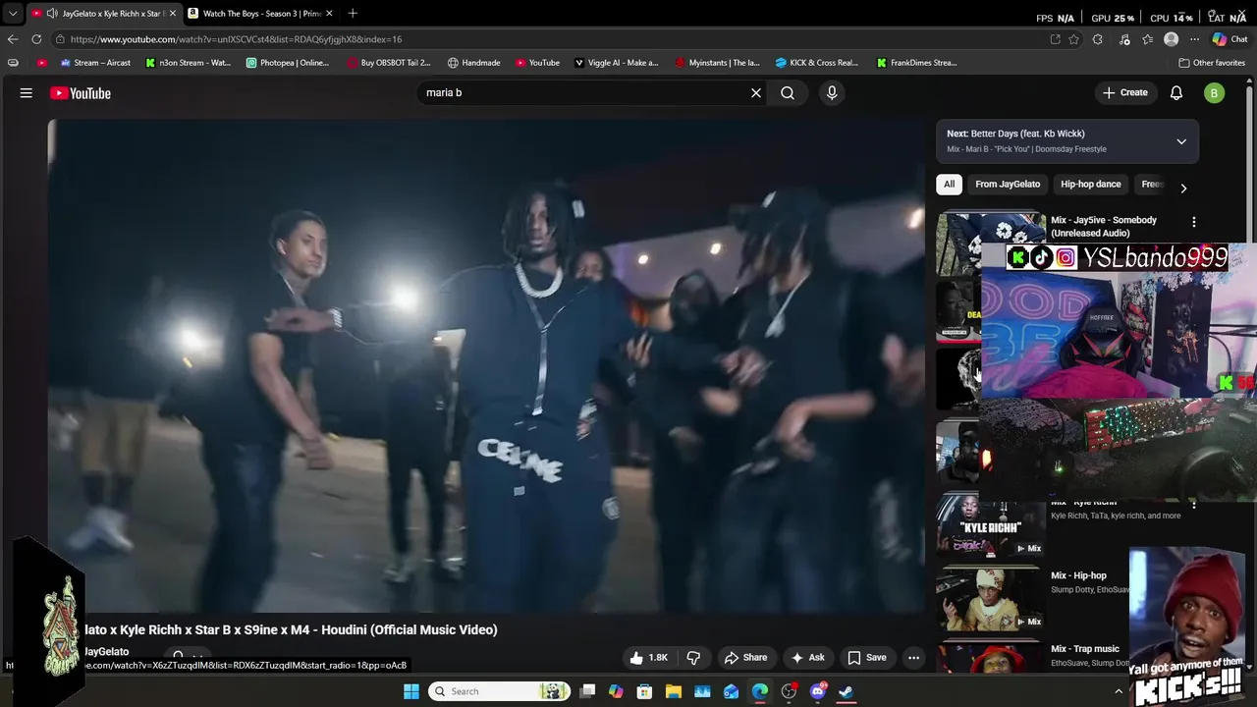Share the video
This screenshot has height=707, width=1257.
tap(745, 658)
